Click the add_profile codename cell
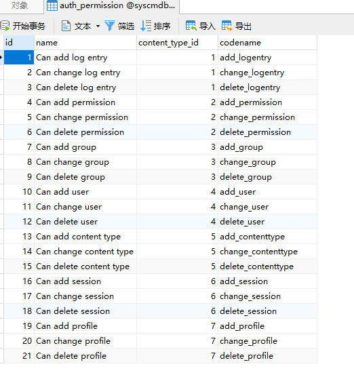The width and height of the screenshot is (354, 375). [x=267, y=325]
